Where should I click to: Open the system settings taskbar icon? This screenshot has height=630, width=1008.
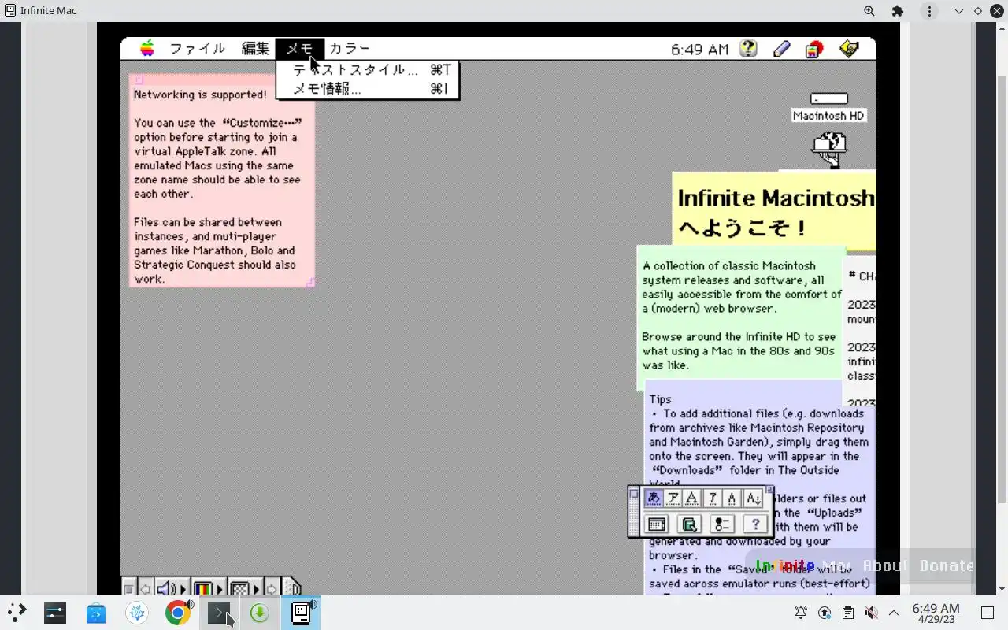55,612
